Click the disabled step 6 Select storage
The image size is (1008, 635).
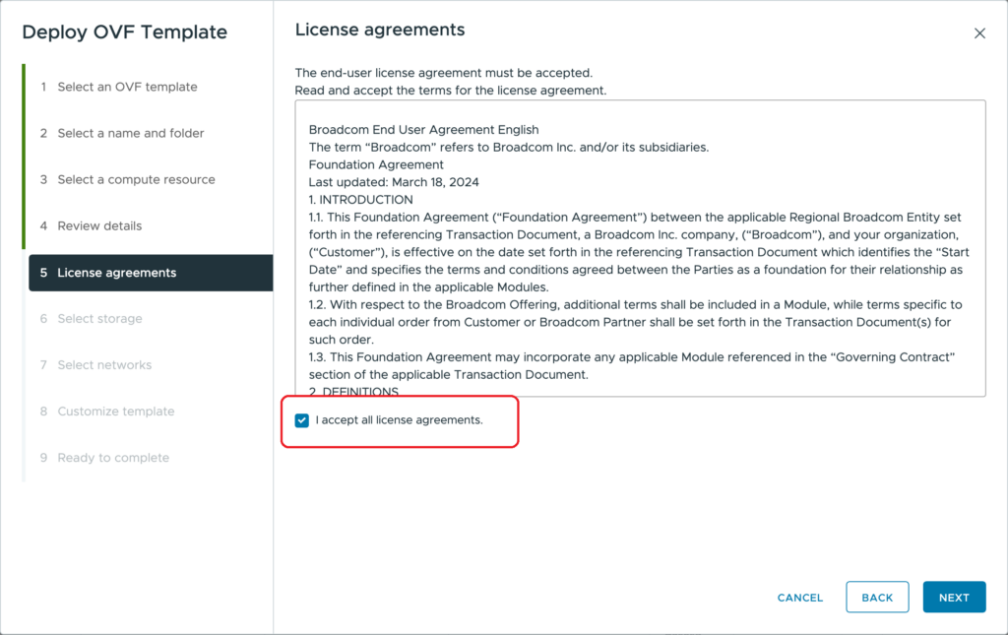point(99,319)
